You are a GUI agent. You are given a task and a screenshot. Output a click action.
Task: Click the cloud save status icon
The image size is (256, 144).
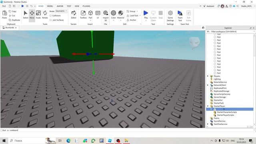pos(234,6)
